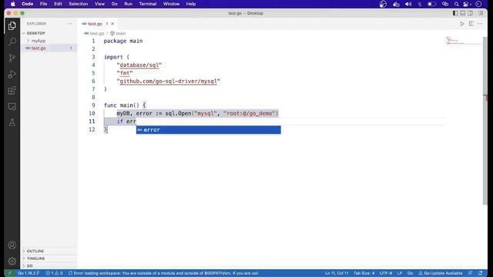Open macOS Spotlight search icon
The width and height of the screenshot is (493, 277).
[456, 4]
